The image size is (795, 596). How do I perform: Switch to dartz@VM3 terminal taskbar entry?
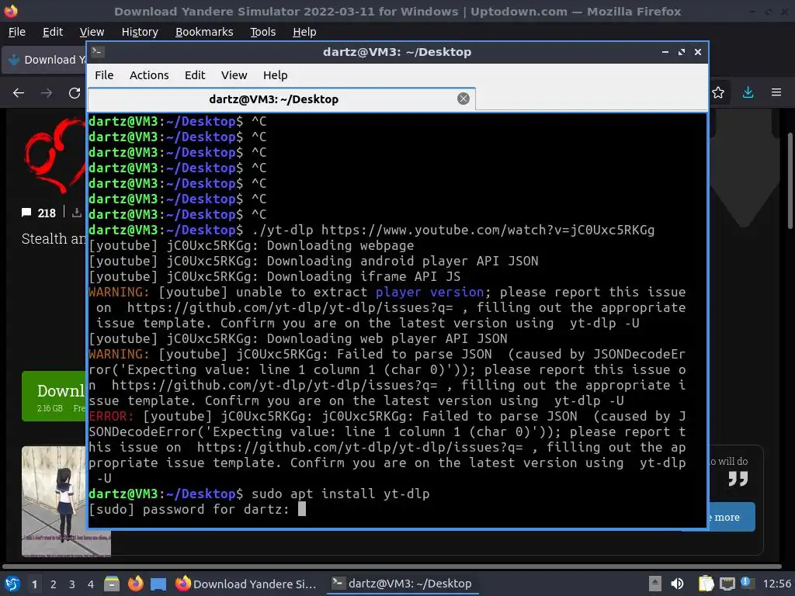tap(401, 584)
